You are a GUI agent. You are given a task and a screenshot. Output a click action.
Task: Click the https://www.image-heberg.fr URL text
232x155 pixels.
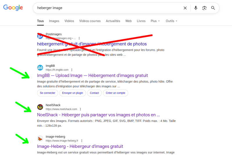click(62, 141)
